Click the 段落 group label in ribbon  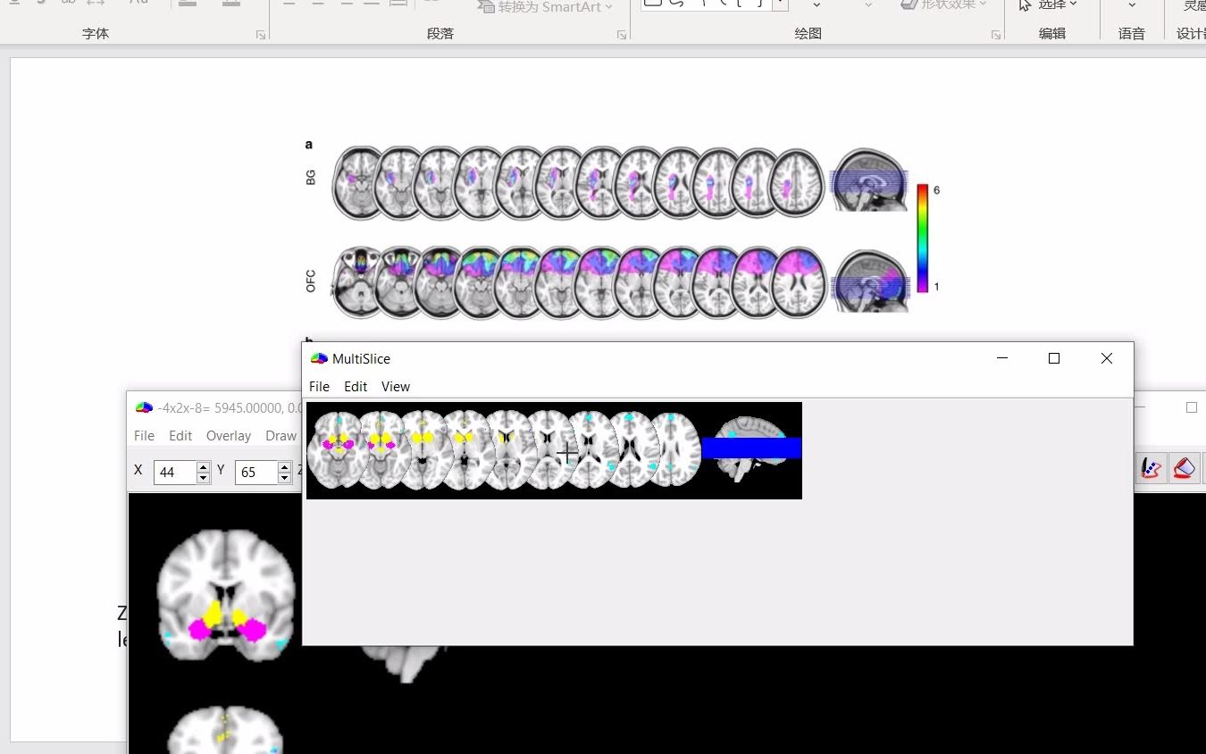point(440,34)
